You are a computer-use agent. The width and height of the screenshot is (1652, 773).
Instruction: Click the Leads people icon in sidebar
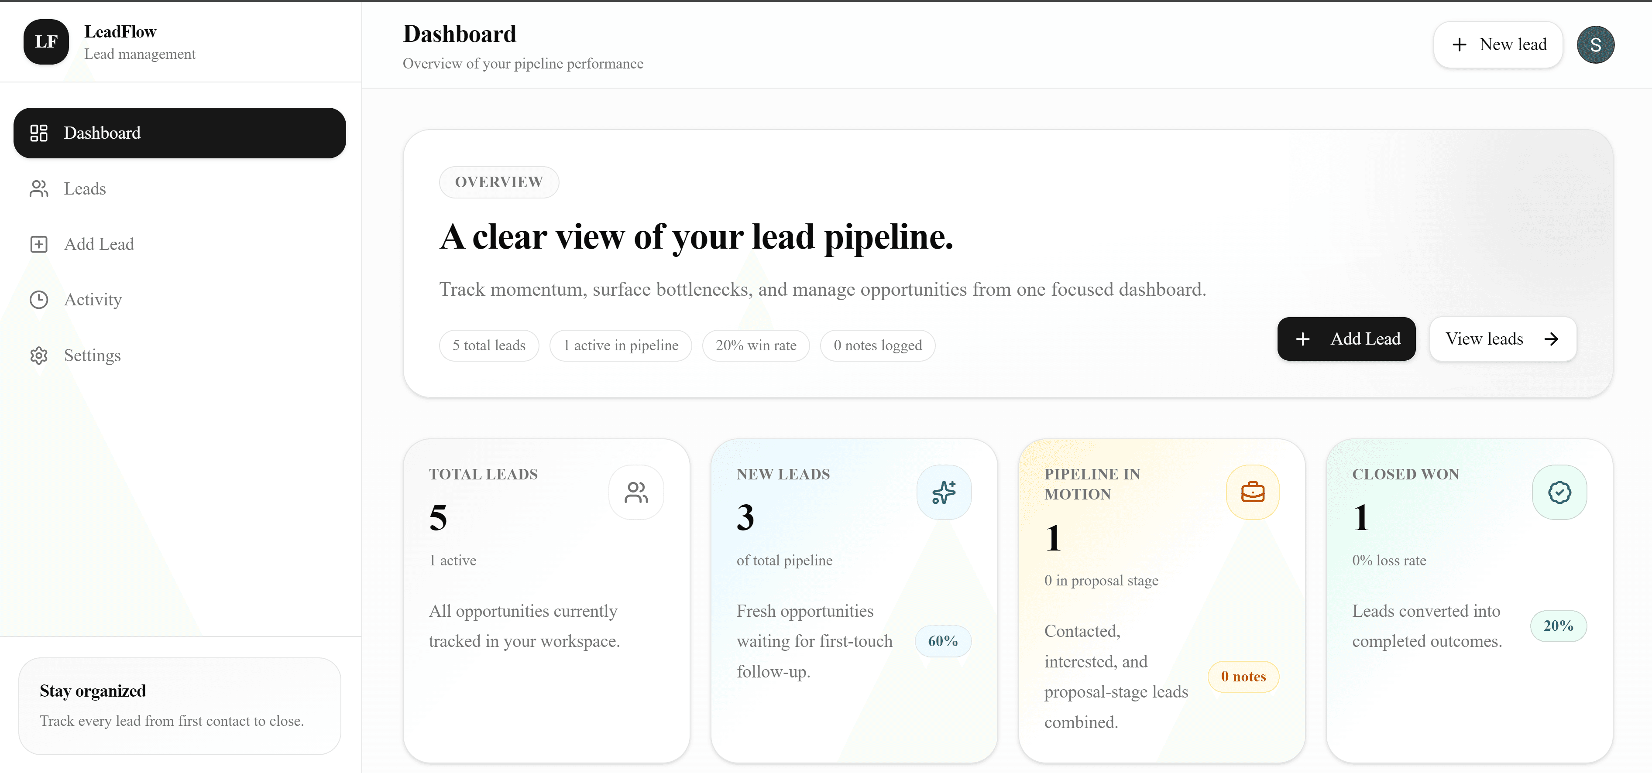39,188
